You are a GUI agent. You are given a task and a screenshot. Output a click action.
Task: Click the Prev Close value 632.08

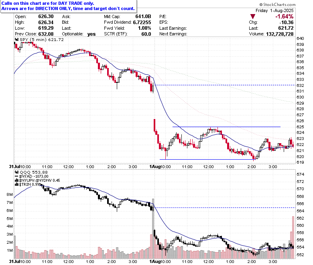(46, 34)
